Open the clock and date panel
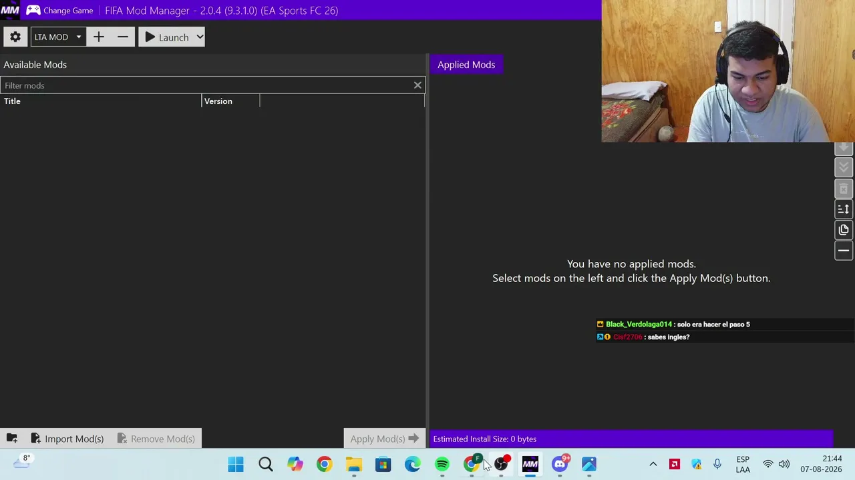Screen dimensions: 855x480 click(x=822, y=464)
